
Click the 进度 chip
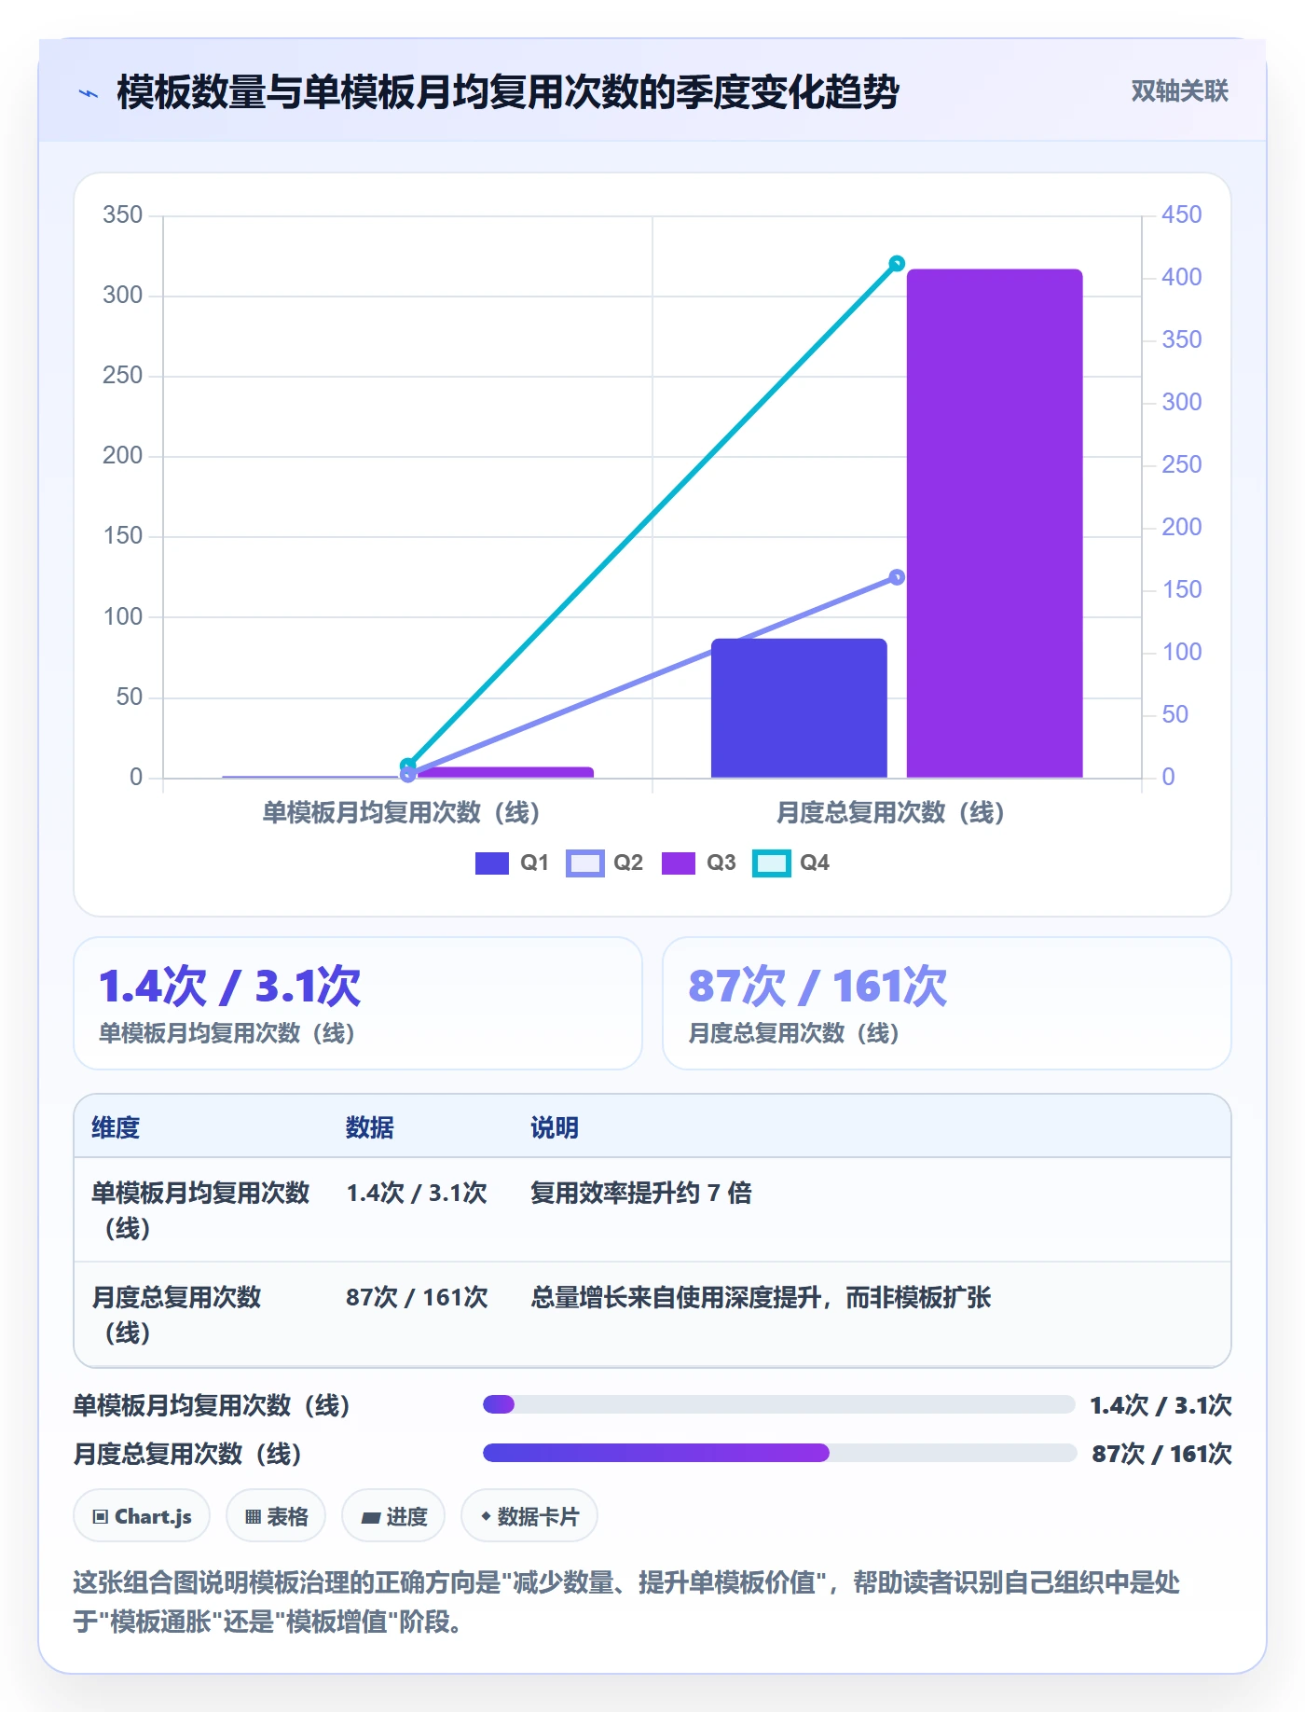[393, 1516]
